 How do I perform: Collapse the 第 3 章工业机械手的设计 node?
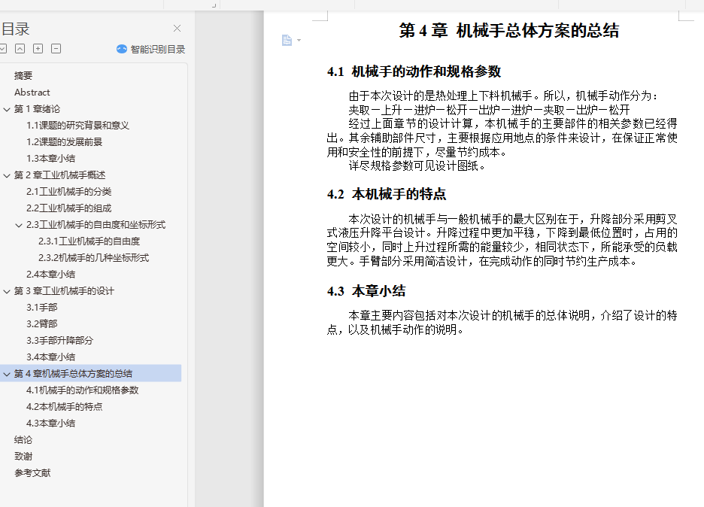click(7, 291)
